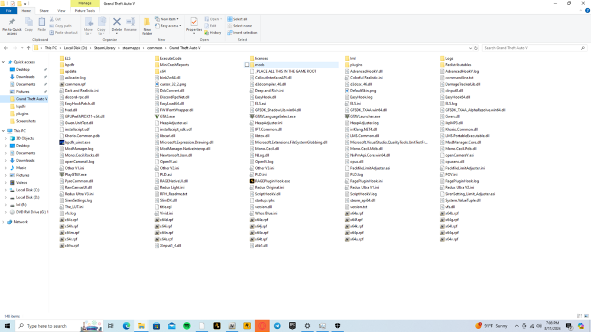Select the Redistributables folder
Screen dimensions: 591x332
click(x=456, y=65)
